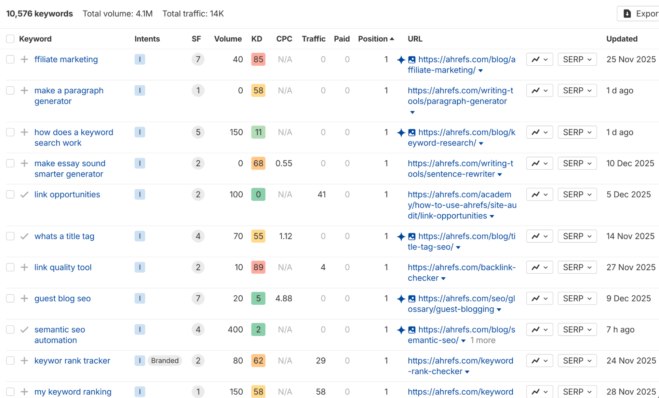Check the checkbox for "link quality tool"
The width and height of the screenshot is (659, 398).
pyautogui.click(x=10, y=267)
